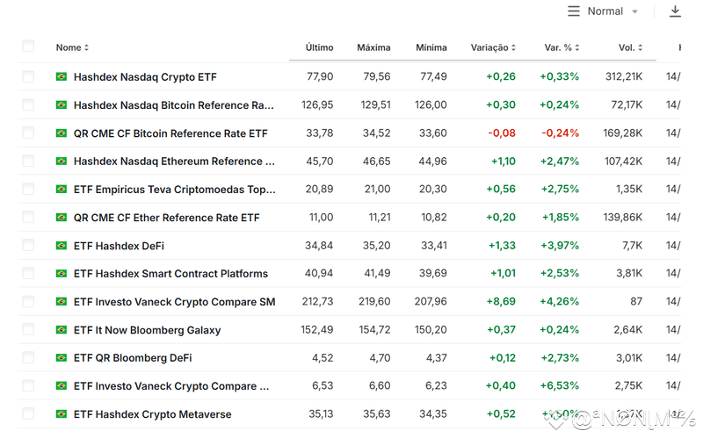Open the Normal view density dropdown
703x438 pixels.
pyautogui.click(x=613, y=11)
